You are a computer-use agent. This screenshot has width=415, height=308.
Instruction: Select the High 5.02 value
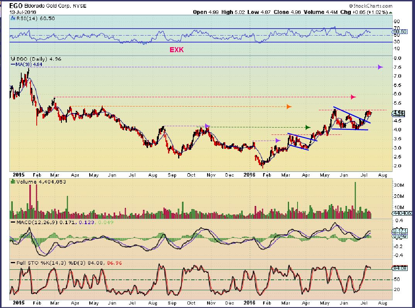[x=233, y=12]
